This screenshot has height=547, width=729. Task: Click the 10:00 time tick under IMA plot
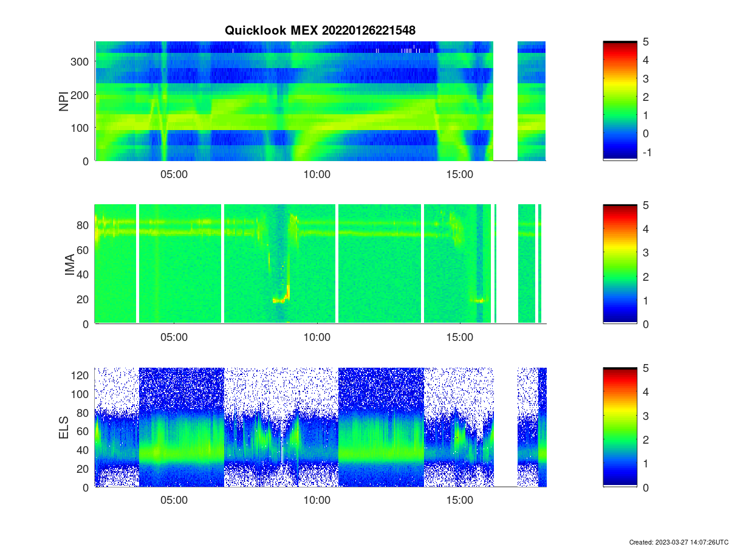click(317, 337)
